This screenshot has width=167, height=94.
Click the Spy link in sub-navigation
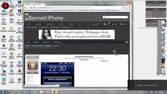coord(72,27)
